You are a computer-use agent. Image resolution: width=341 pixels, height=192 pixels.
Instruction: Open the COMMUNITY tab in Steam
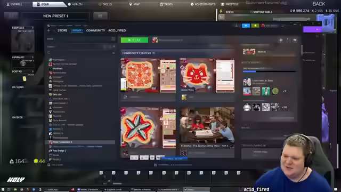pyautogui.click(x=95, y=30)
